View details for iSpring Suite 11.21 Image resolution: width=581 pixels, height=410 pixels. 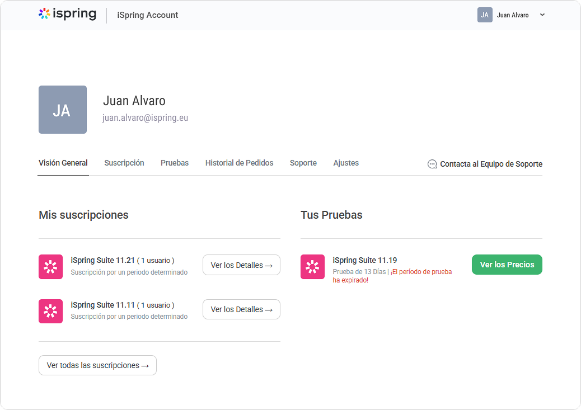(241, 265)
